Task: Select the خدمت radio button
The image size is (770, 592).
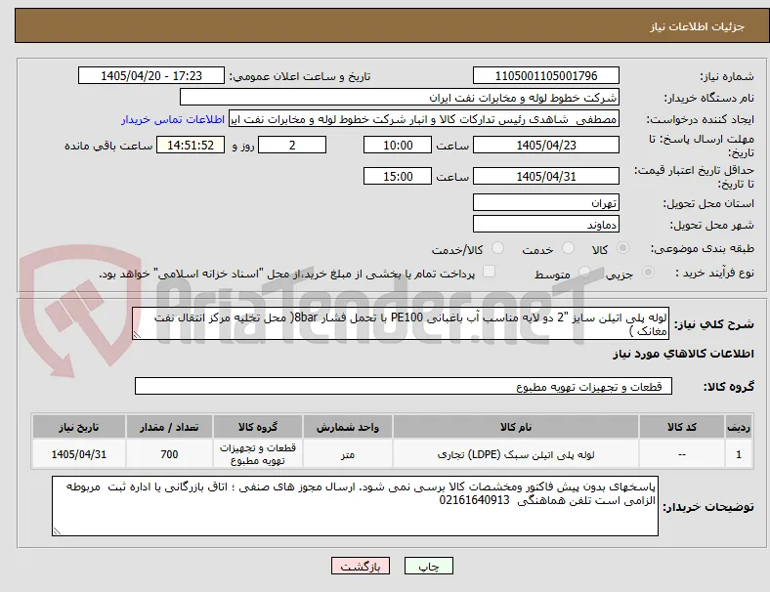Action: [568, 248]
